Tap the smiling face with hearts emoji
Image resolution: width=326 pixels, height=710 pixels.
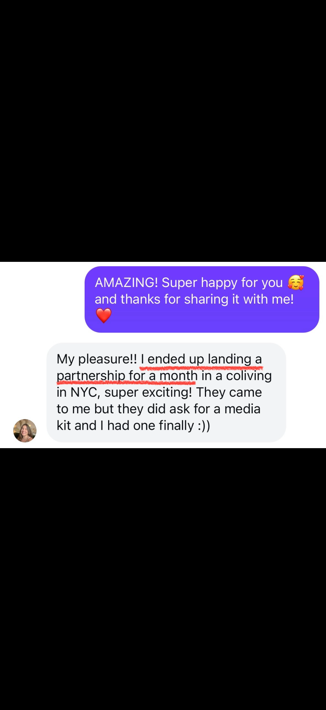click(296, 282)
